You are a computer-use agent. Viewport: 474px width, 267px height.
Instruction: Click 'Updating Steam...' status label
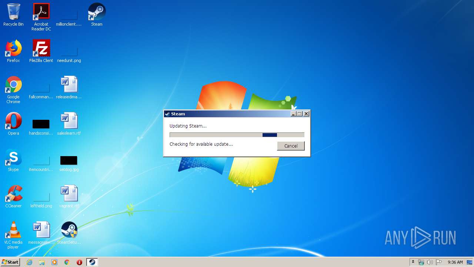188,126
